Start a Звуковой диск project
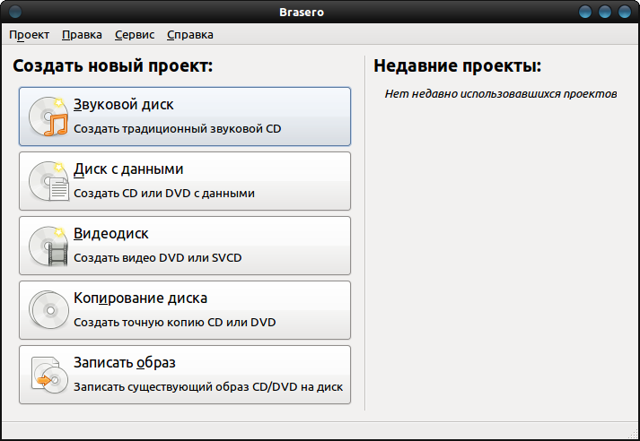This screenshot has width=640, height=441. tap(185, 117)
